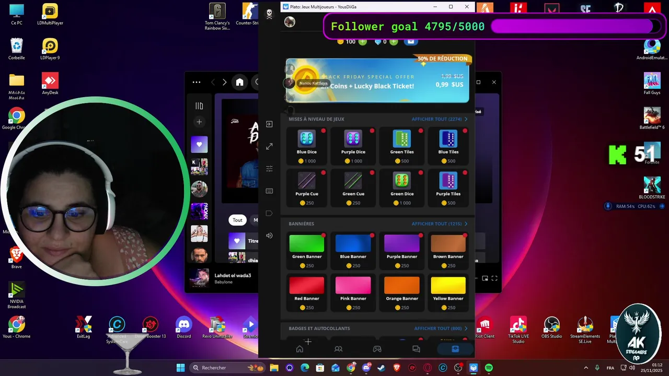
Task: Select the Tout filter chip
Action: 237,220
